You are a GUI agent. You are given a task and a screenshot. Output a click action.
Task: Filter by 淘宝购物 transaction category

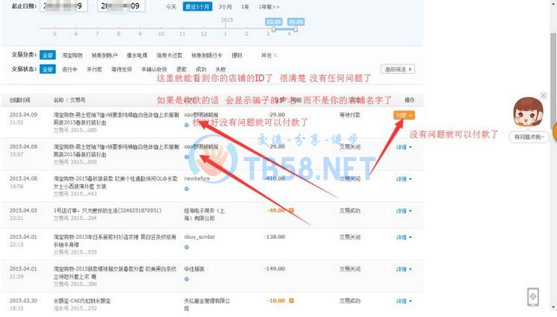(x=72, y=55)
